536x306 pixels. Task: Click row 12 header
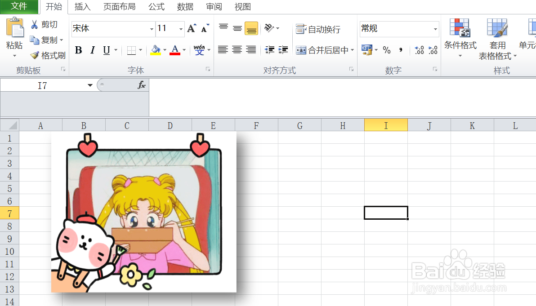pos(9,276)
